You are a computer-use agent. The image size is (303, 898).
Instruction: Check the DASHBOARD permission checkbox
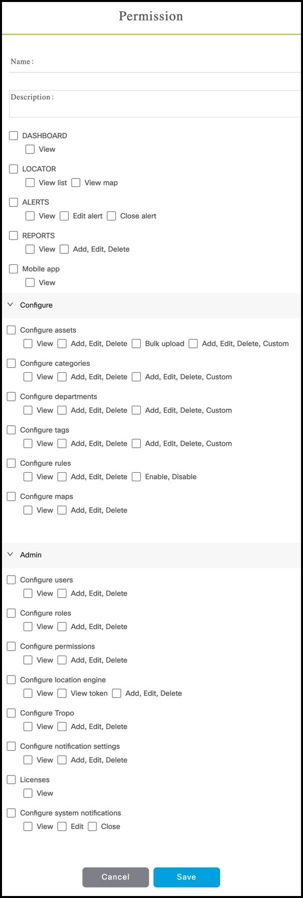(x=13, y=135)
